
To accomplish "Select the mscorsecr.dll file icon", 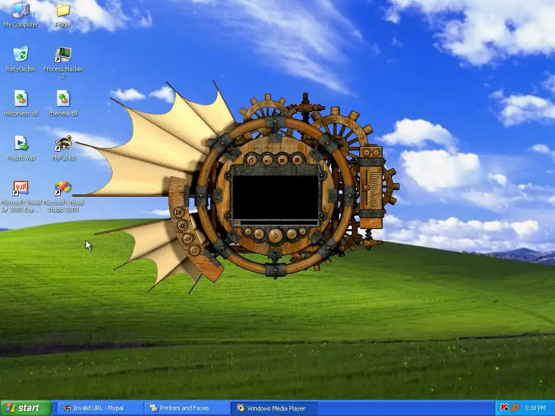I will [x=21, y=103].
